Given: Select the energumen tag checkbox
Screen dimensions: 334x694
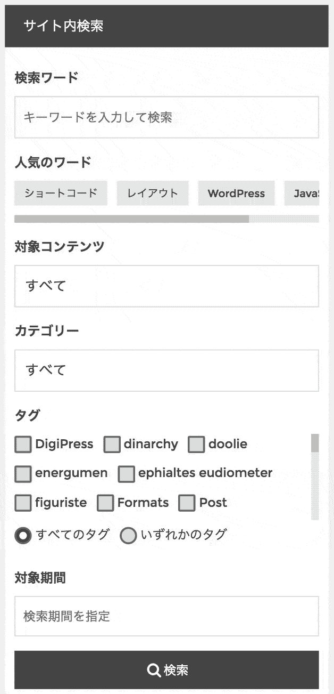Looking at the screenshot, I should (23, 473).
